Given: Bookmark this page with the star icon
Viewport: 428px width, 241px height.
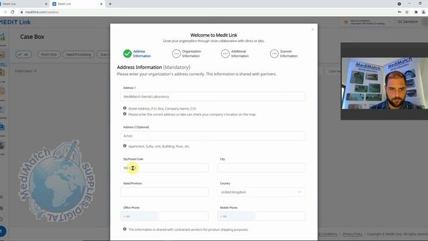Looking at the screenshot, I should 407,12.
